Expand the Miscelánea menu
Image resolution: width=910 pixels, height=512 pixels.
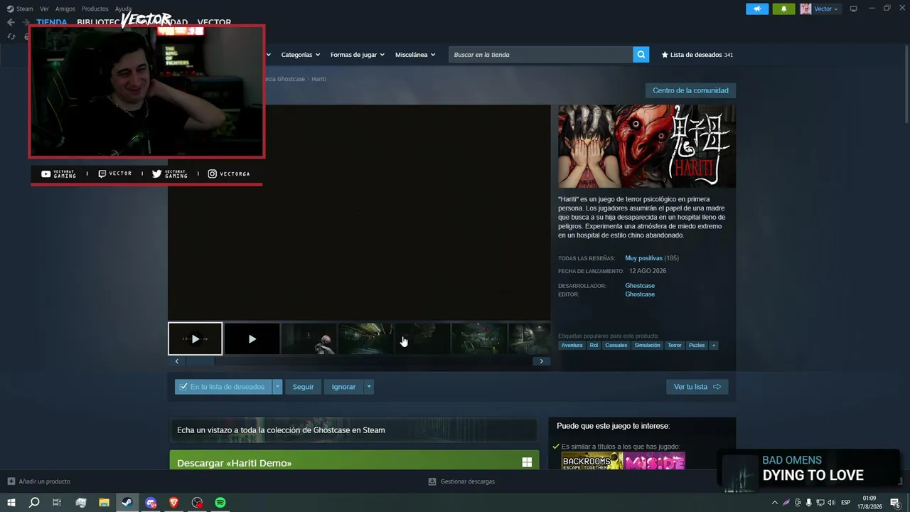pos(415,55)
